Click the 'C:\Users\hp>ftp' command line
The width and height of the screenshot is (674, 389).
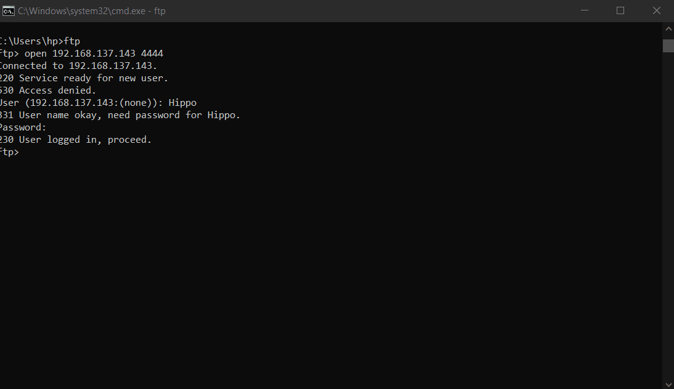(40, 41)
